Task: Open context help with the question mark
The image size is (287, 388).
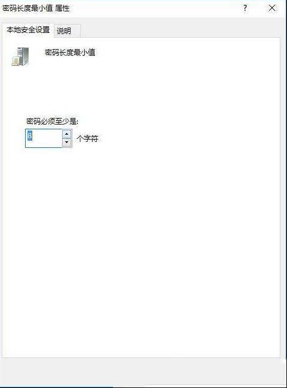Action: tap(245, 8)
